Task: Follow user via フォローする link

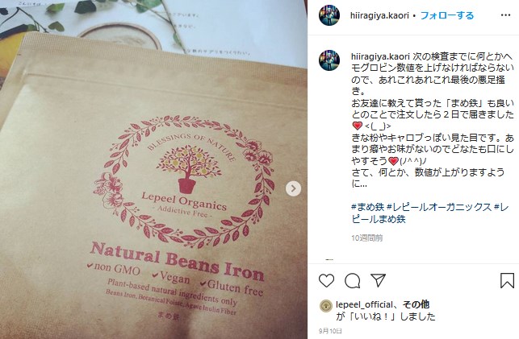Action: pyautogui.click(x=447, y=15)
